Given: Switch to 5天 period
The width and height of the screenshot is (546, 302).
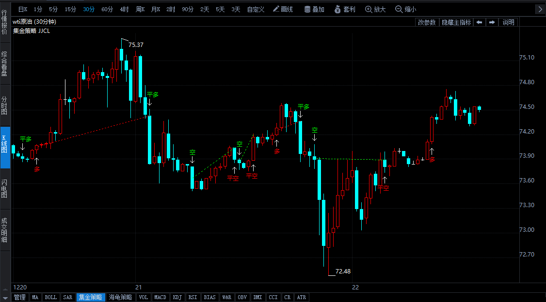Looking at the screenshot, I should pos(220,9).
